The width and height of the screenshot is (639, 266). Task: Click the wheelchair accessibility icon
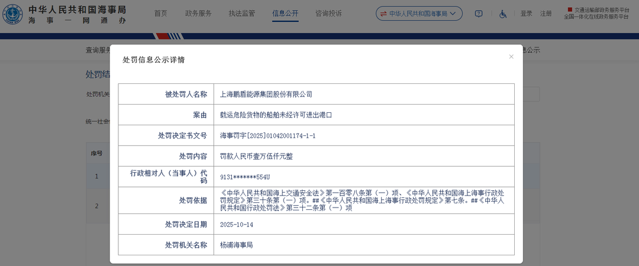tap(503, 14)
